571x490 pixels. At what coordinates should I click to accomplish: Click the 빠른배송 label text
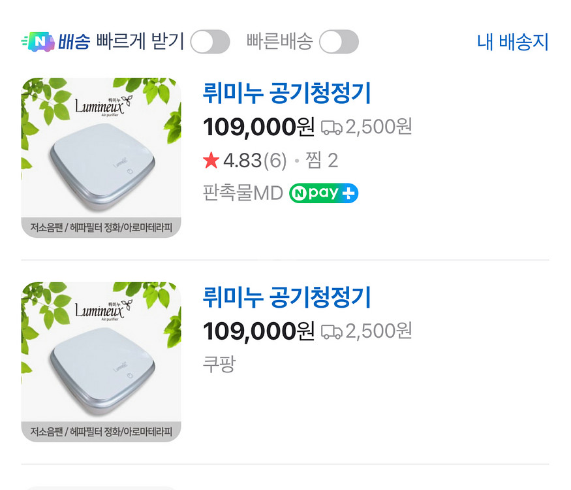pyautogui.click(x=279, y=42)
